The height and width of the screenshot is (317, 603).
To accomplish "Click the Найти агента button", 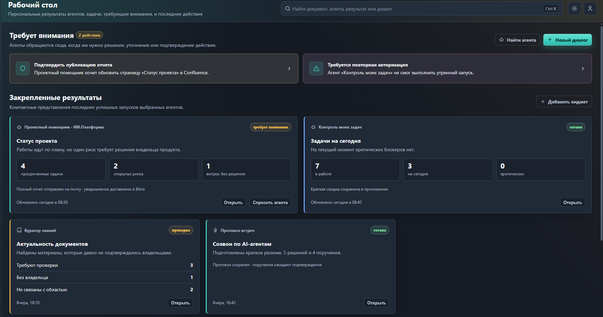I will pos(517,40).
